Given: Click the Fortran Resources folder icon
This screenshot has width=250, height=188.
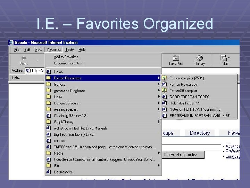Looking at the screenshot, I should pos(49,78).
